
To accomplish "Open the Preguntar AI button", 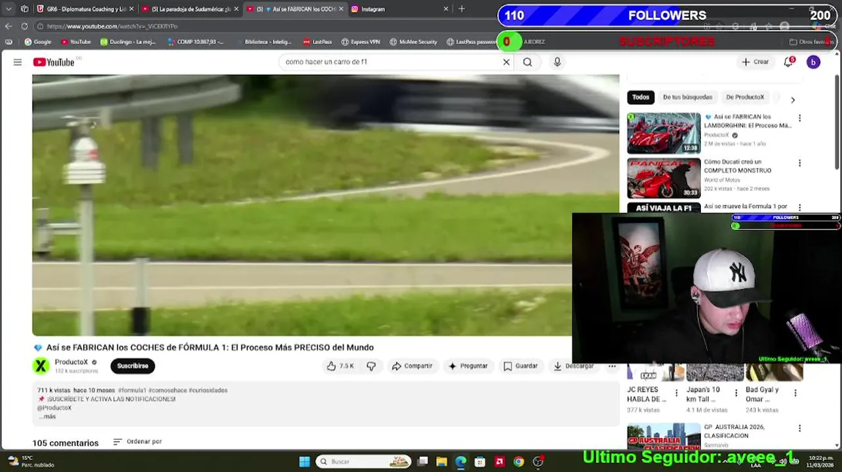I will 468,366.
